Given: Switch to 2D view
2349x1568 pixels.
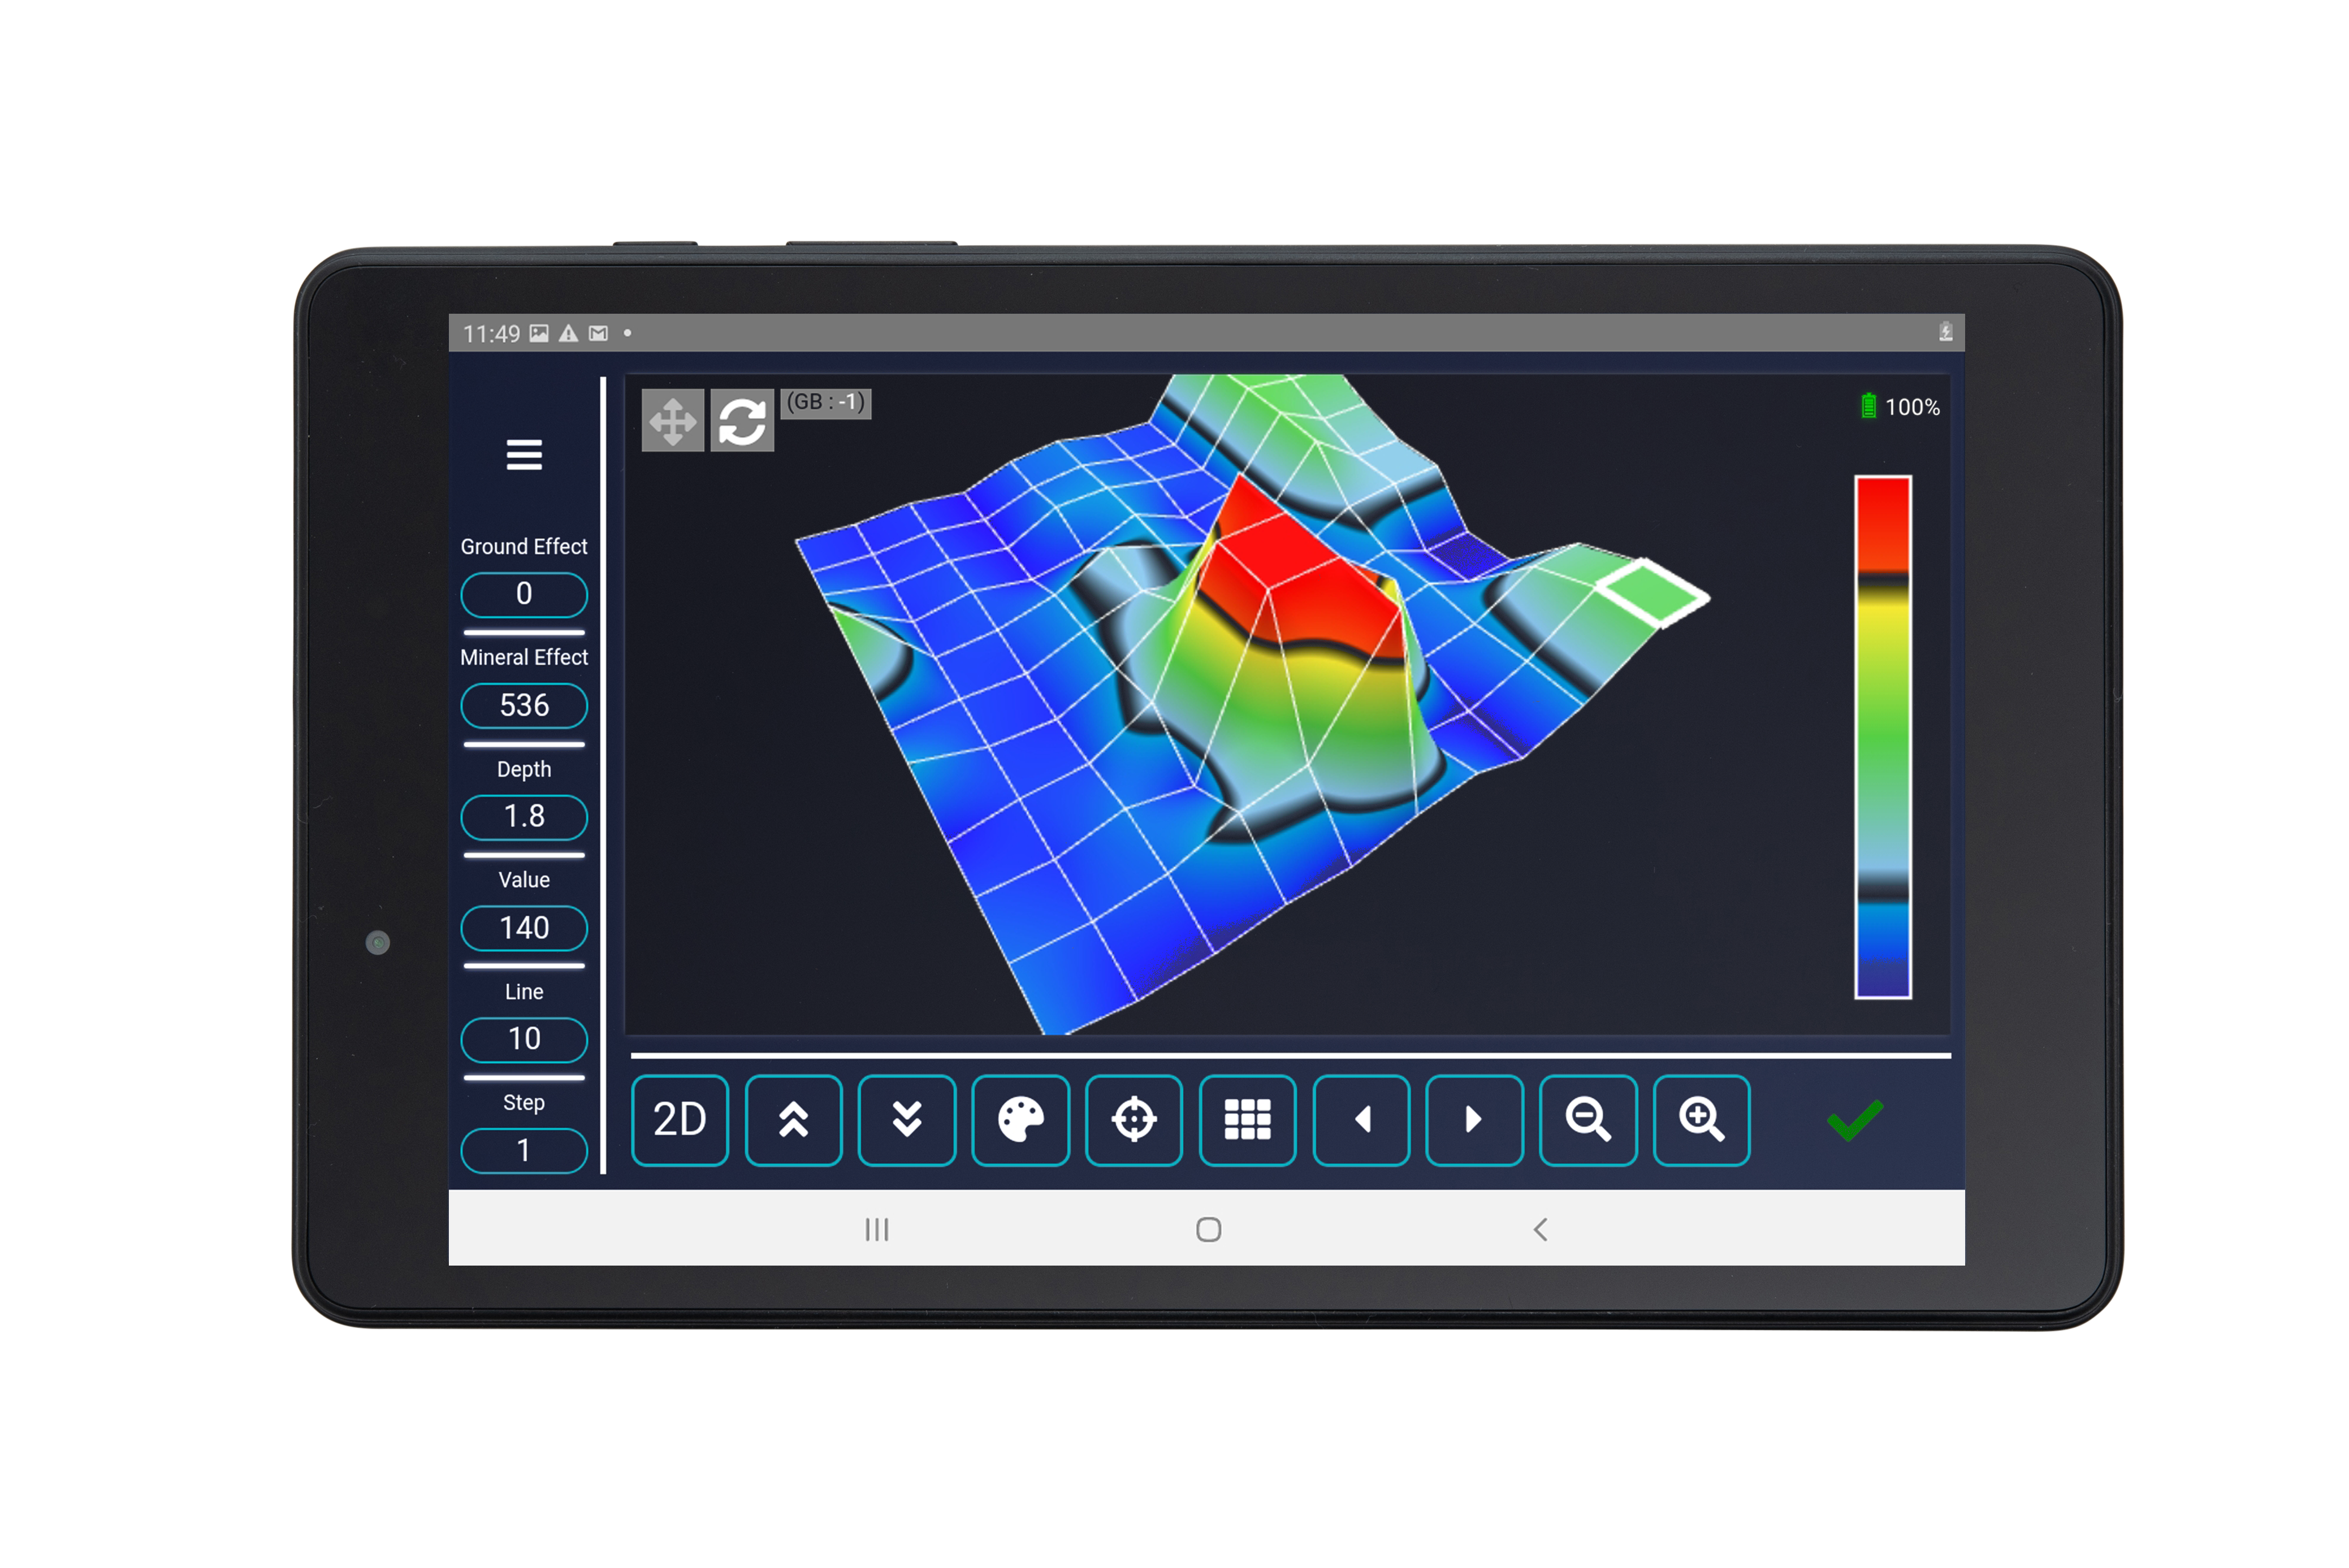Looking at the screenshot, I should click(679, 1119).
